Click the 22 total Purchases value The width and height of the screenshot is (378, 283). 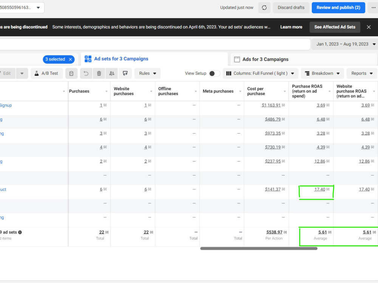point(101,232)
